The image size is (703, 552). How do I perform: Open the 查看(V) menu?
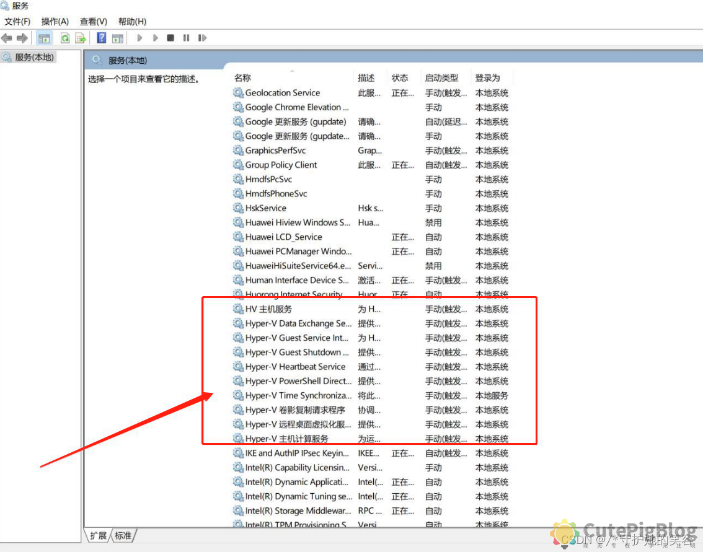[93, 21]
